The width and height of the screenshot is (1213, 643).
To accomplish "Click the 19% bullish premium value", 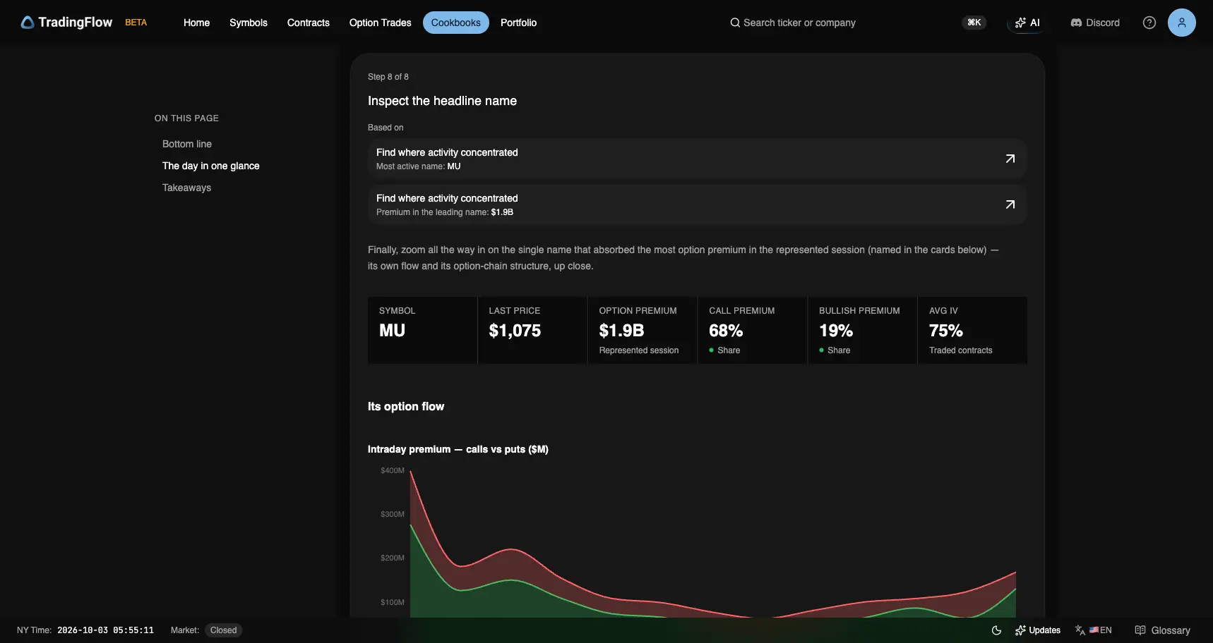I will [x=836, y=331].
